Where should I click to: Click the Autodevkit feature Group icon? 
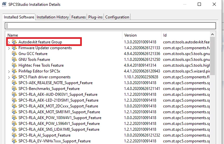click(14, 42)
